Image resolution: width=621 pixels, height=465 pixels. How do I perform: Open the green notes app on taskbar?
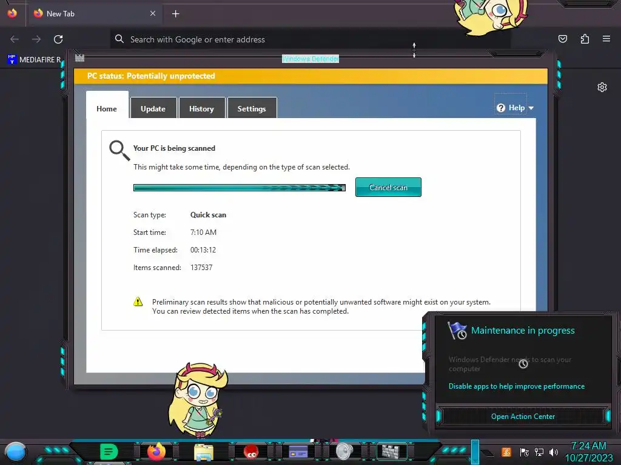click(x=109, y=452)
